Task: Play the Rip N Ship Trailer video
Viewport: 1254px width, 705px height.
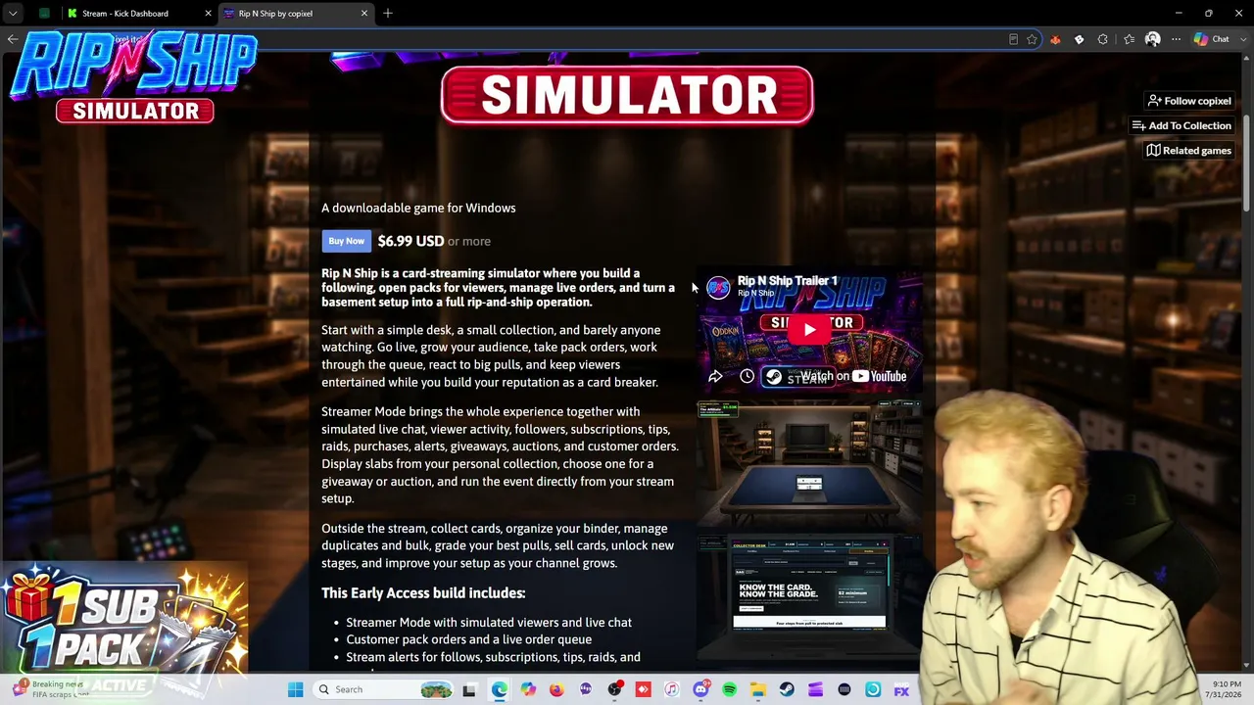Action: [x=809, y=329]
